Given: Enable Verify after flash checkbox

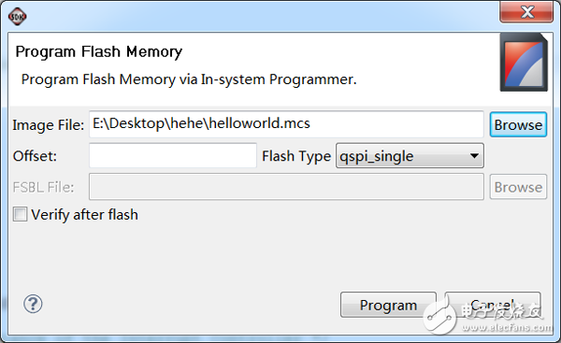Looking at the screenshot, I should click(x=20, y=215).
